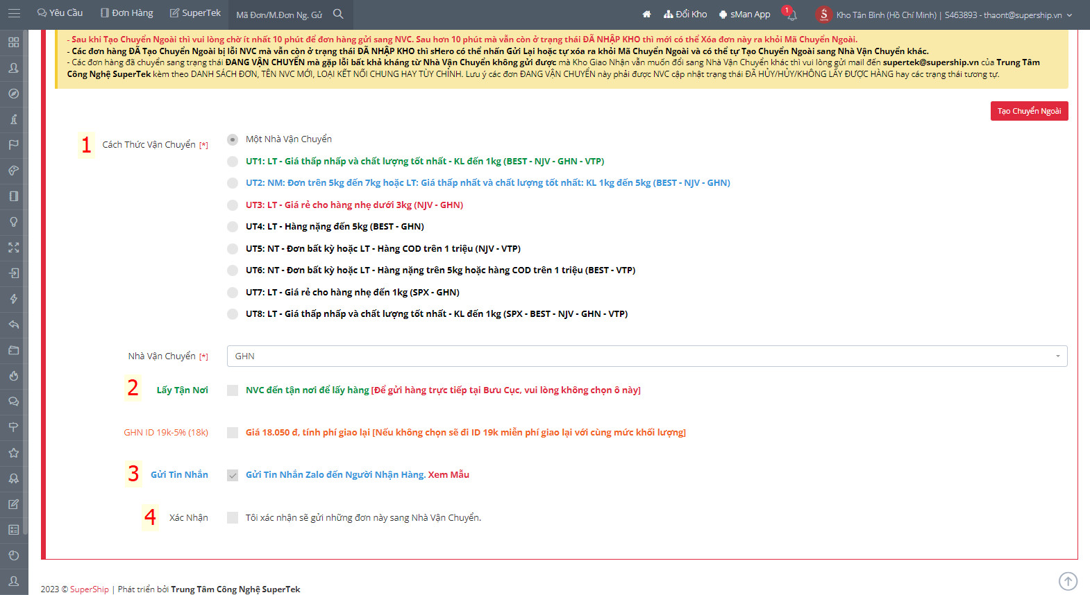Click 'Đổi Kho' in the header
This screenshot has width=1090, height=595.
(685, 14)
